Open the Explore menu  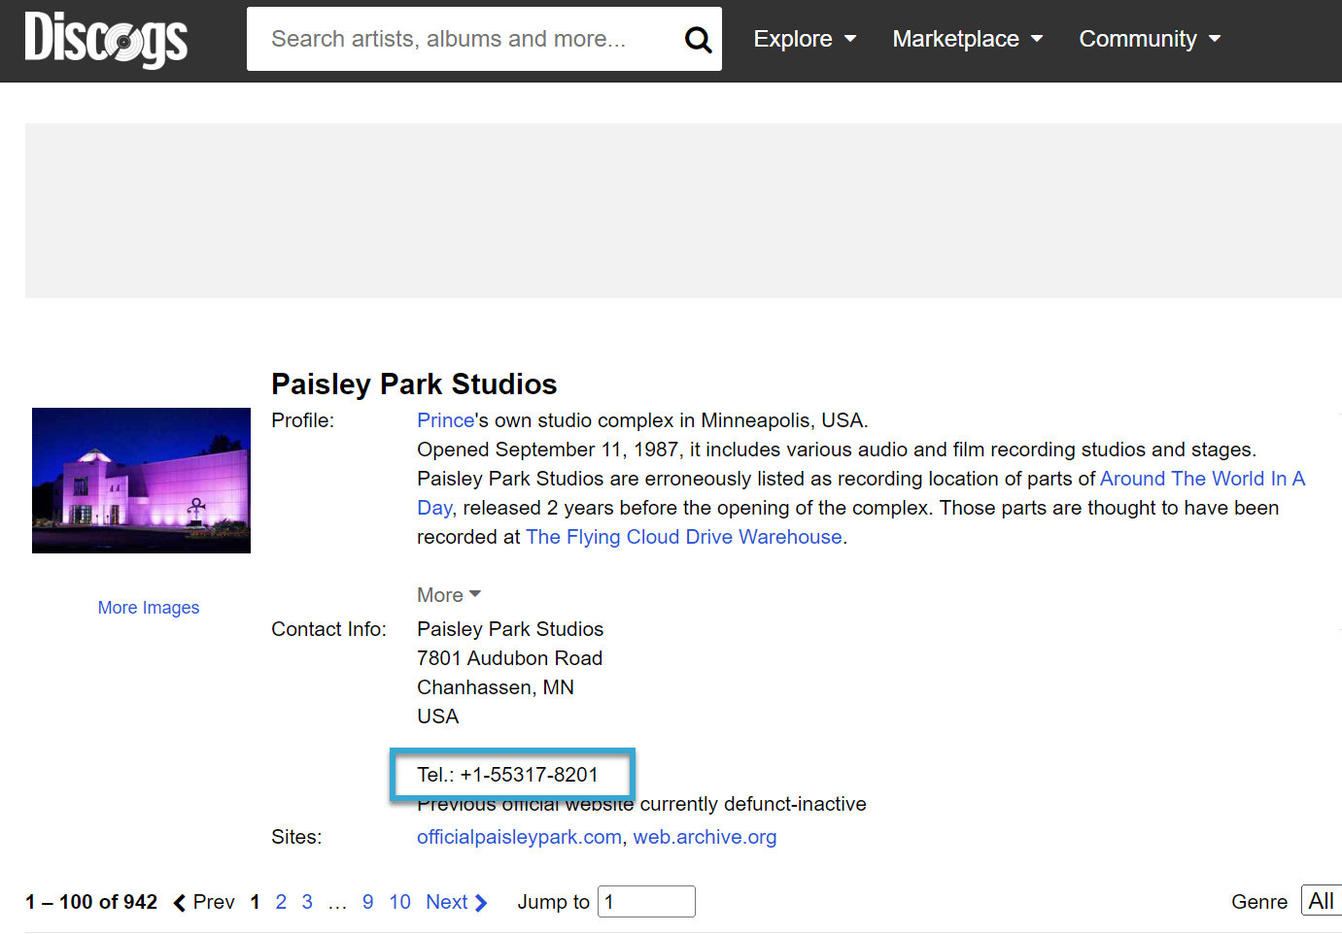[805, 39]
